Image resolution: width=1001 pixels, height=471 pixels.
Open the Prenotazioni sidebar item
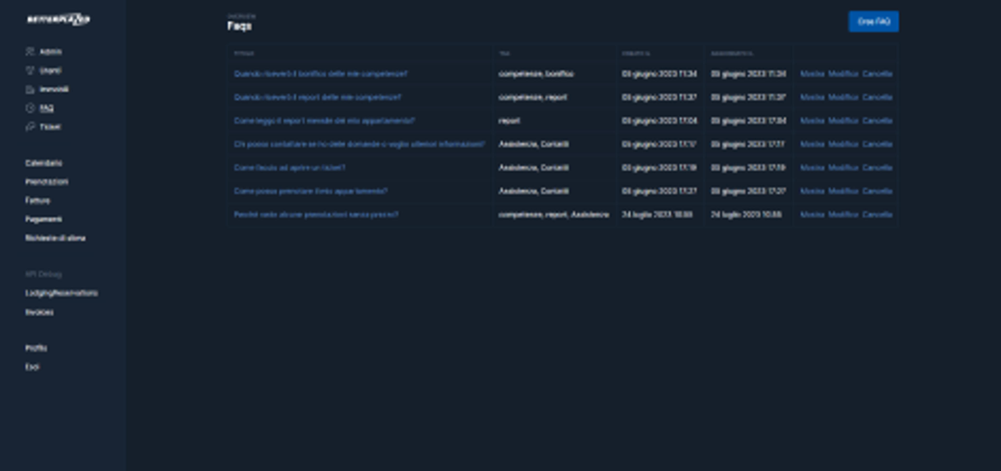47,182
